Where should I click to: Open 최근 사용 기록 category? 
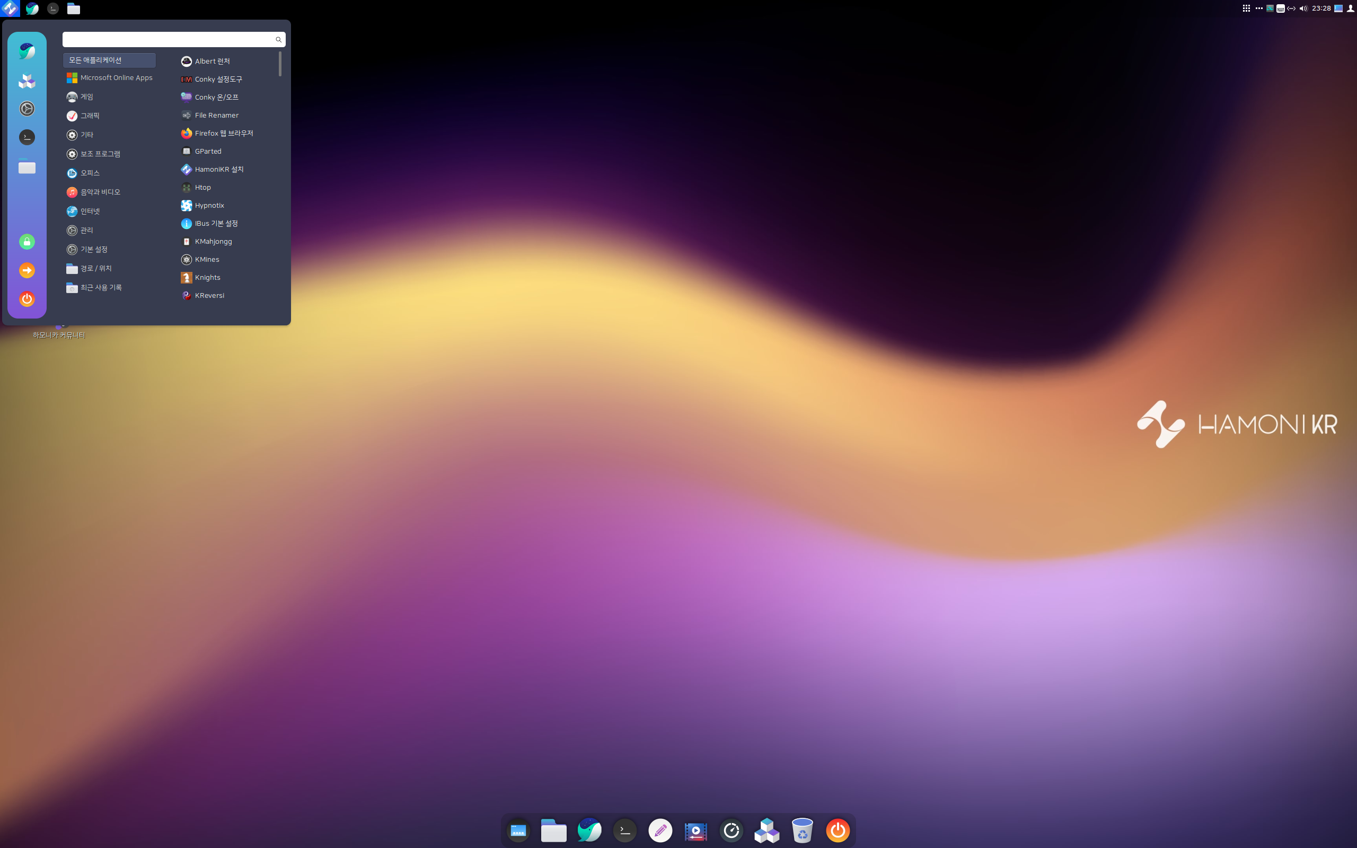click(x=109, y=288)
